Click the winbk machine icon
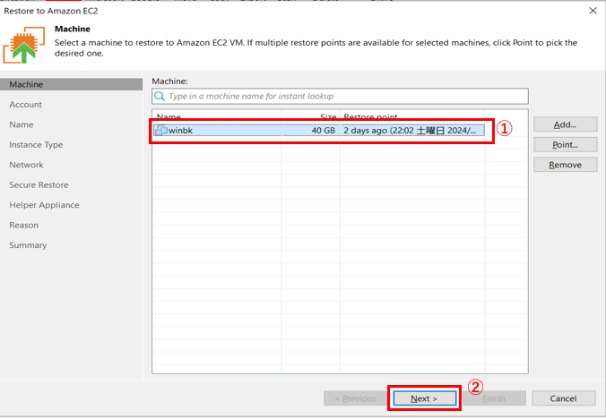This screenshot has width=606, height=419. tap(160, 131)
